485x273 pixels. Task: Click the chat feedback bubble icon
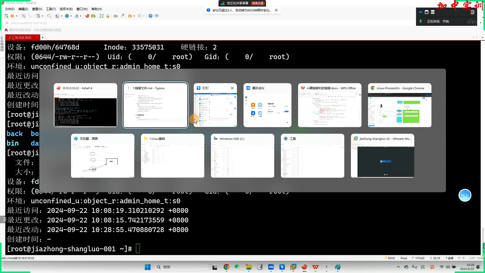pos(157,16)
